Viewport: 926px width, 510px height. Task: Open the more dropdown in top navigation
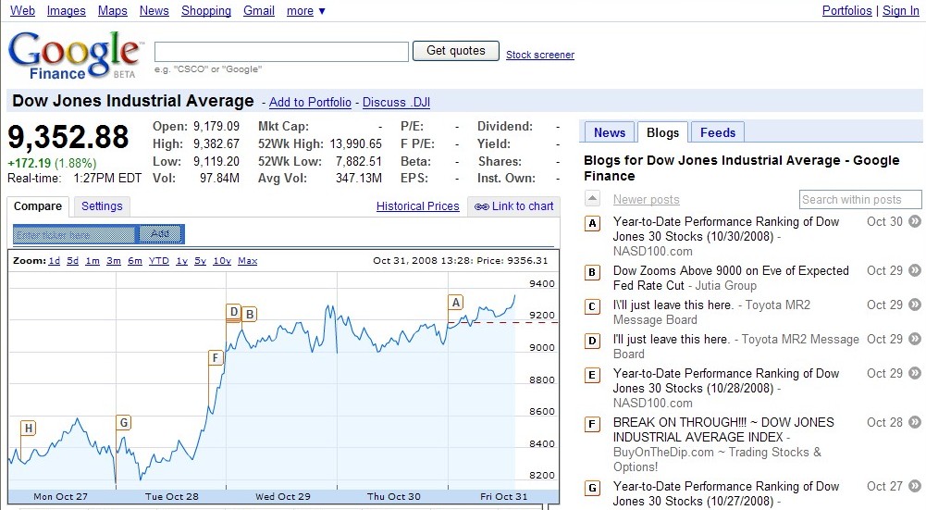click(306, 10)
